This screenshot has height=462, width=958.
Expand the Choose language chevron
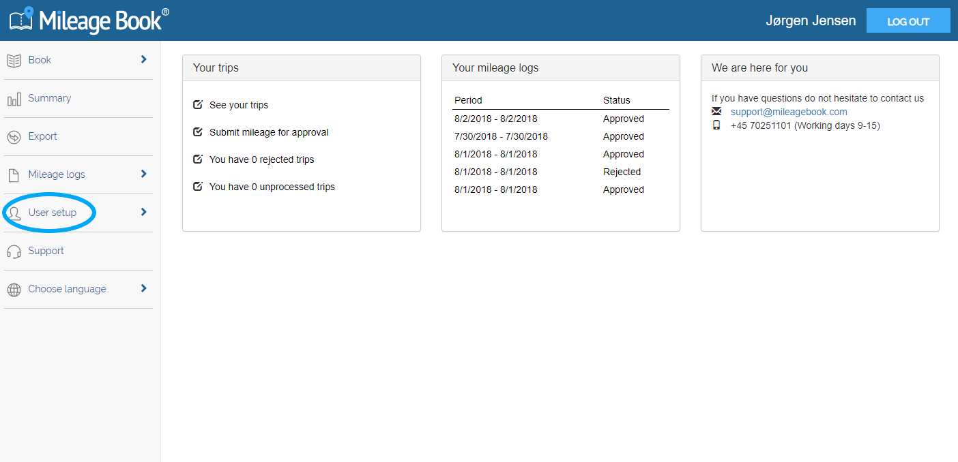[x=143, y=288]
